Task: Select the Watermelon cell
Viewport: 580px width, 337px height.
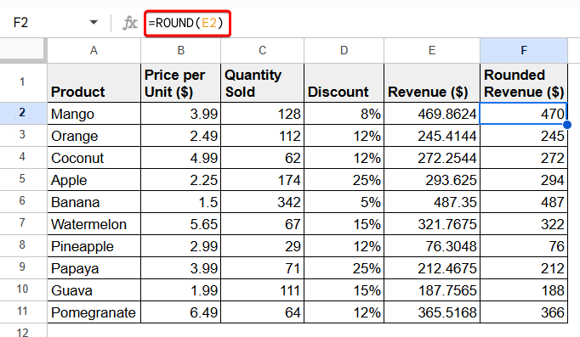Action: 94,224
